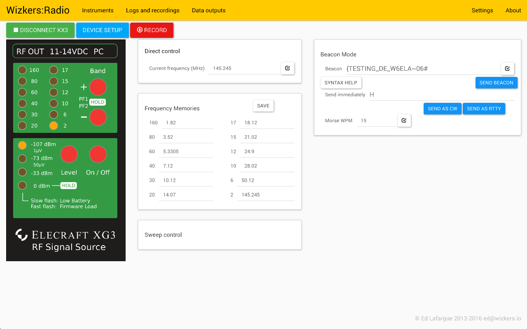
Task: Open the Instruments menu
Action: tap(98, 10)
